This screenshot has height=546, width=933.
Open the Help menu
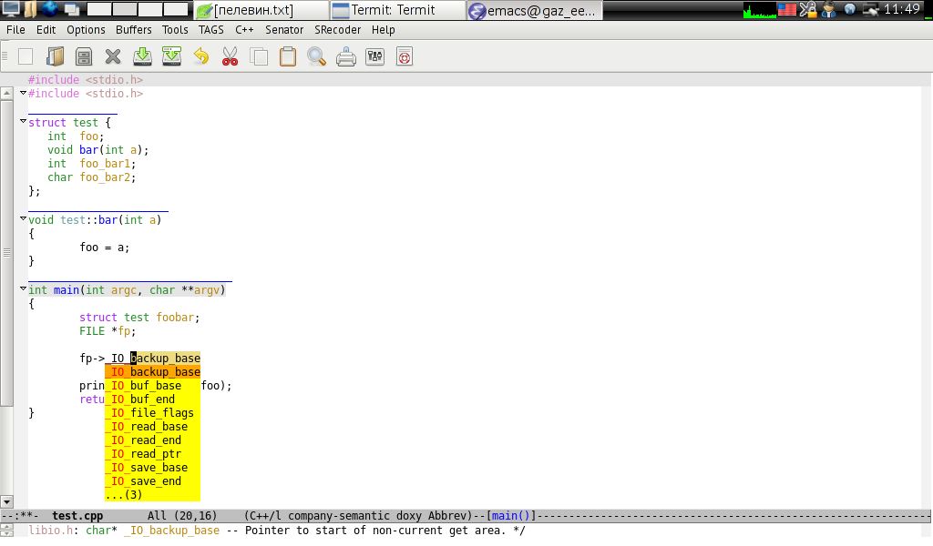pyautogui.click(x=384, y=30)
